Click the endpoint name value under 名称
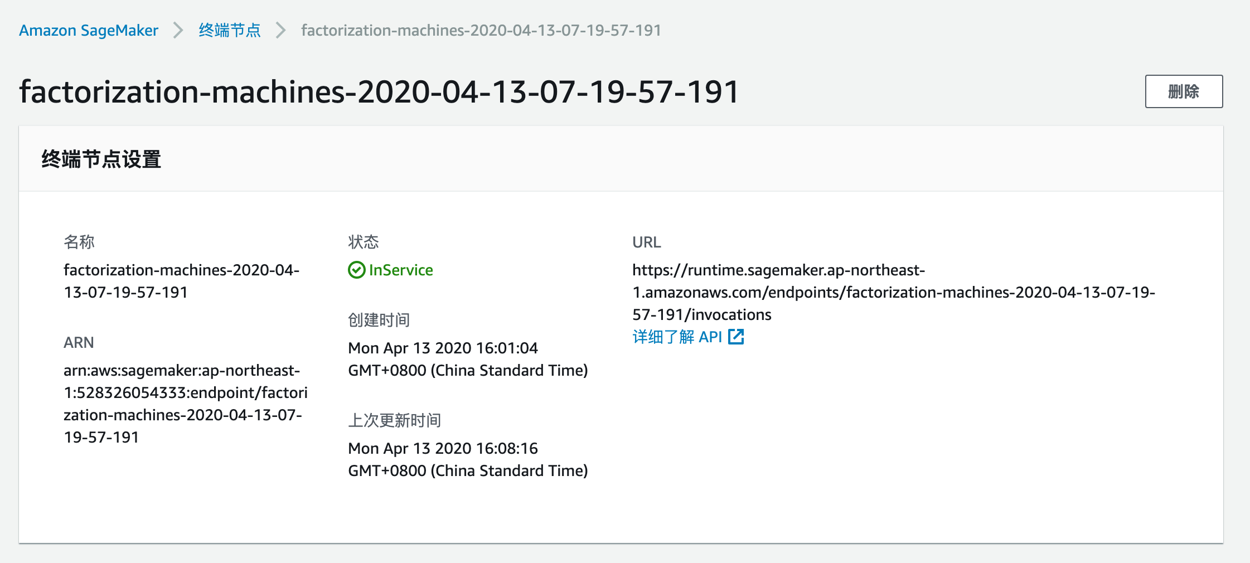This screenshot has width=1250, height=563. (x=181, y=281)
